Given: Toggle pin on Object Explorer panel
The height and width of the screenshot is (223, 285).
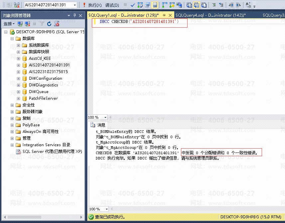Looking at the screenshot, I should [x=75, y=15].
